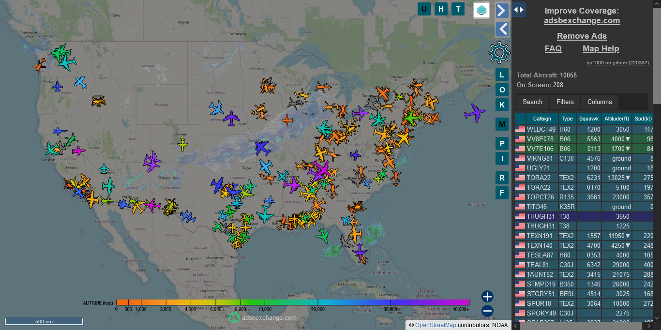This screenshot has height=330, width=661.
Task: Sort table by Squawk column
Action: (589, 119)
